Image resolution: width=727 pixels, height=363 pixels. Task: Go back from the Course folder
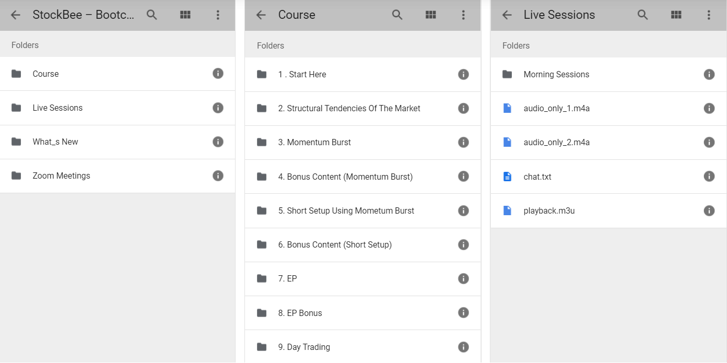[x=261, y=15]
